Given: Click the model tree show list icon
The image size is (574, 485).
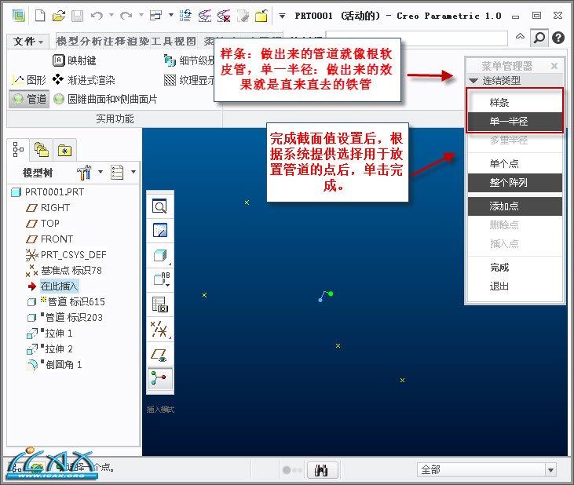Looking at the screenshot, I should tap(117, 172).
